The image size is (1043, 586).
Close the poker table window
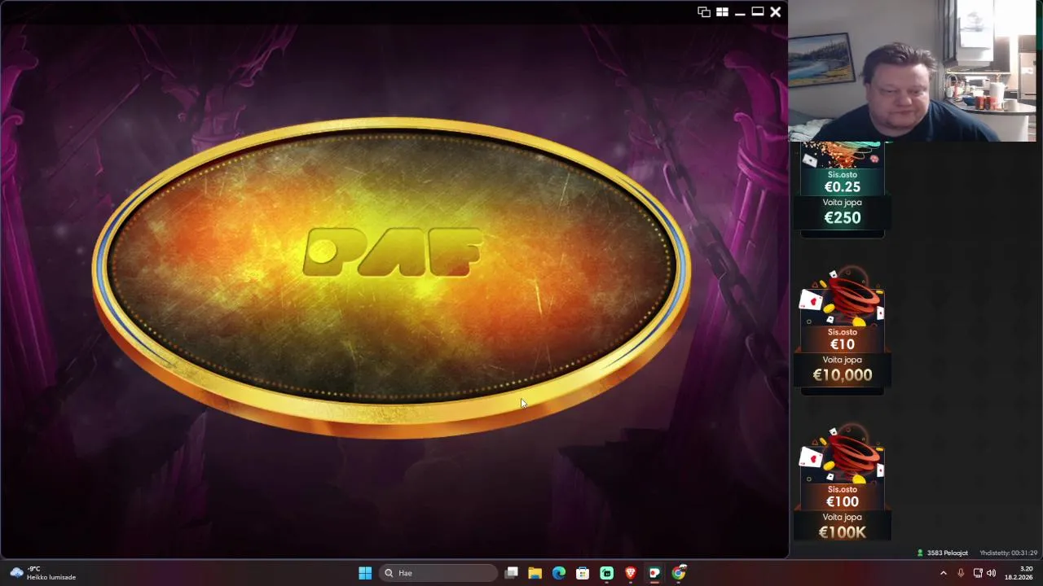click(776, 11)
